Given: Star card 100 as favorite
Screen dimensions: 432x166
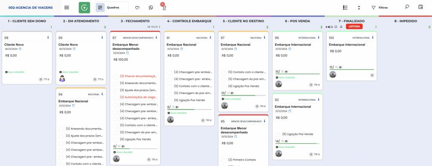Looking at the screenshot, I should pyautogui.click(x=372, y=75).
